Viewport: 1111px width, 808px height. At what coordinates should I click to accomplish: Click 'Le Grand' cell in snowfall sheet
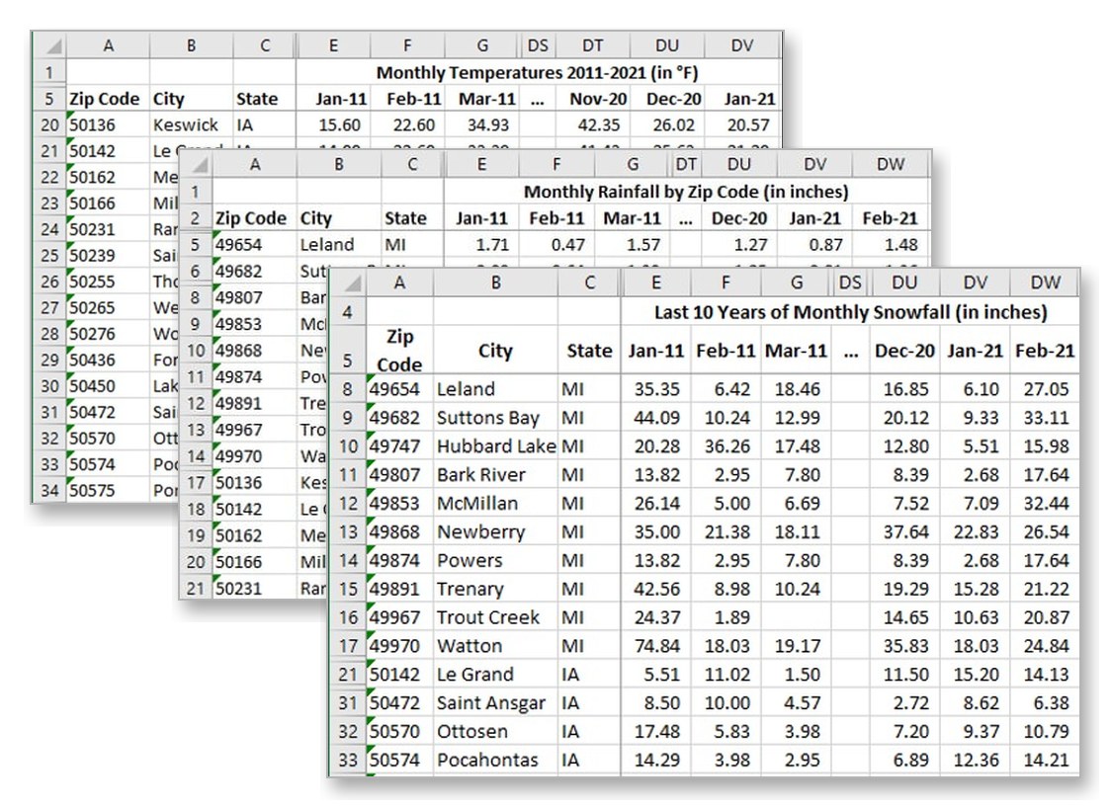coord(495,675)
